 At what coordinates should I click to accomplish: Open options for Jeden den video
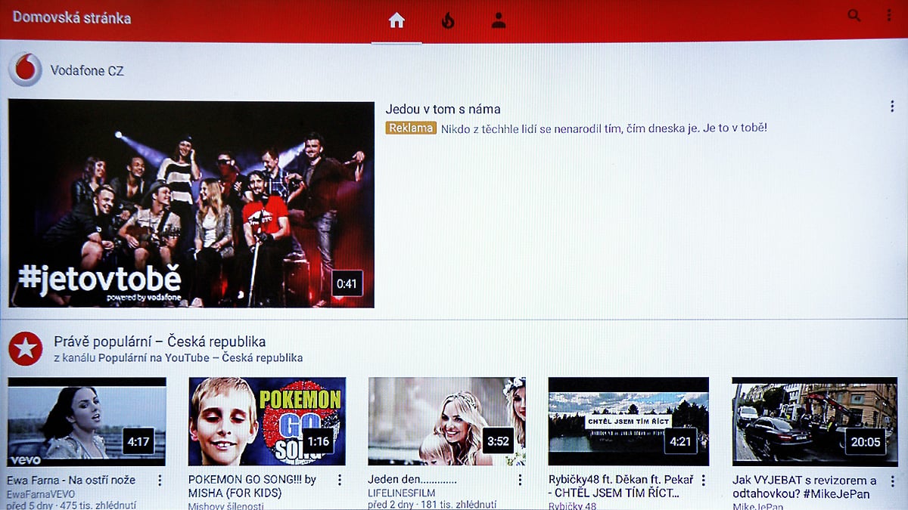[520, 481]
